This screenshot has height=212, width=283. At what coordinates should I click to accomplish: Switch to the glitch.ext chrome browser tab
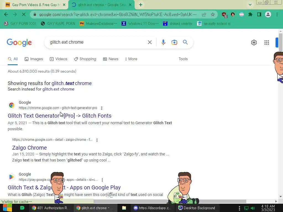click(x=101, y=5)
